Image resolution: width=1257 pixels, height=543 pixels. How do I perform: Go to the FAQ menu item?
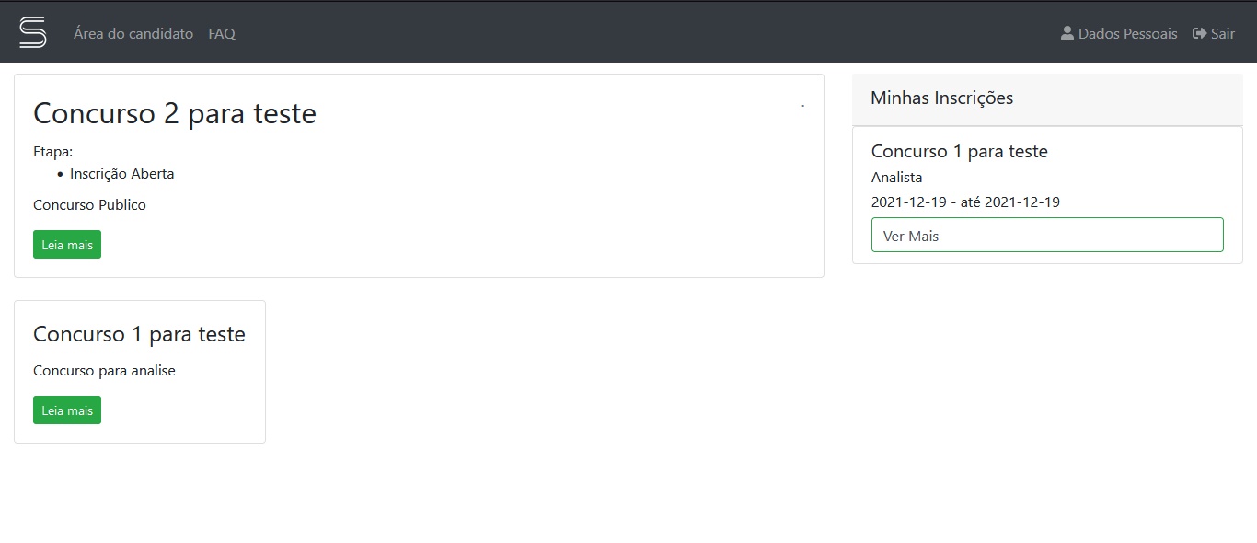coord(222,33)
